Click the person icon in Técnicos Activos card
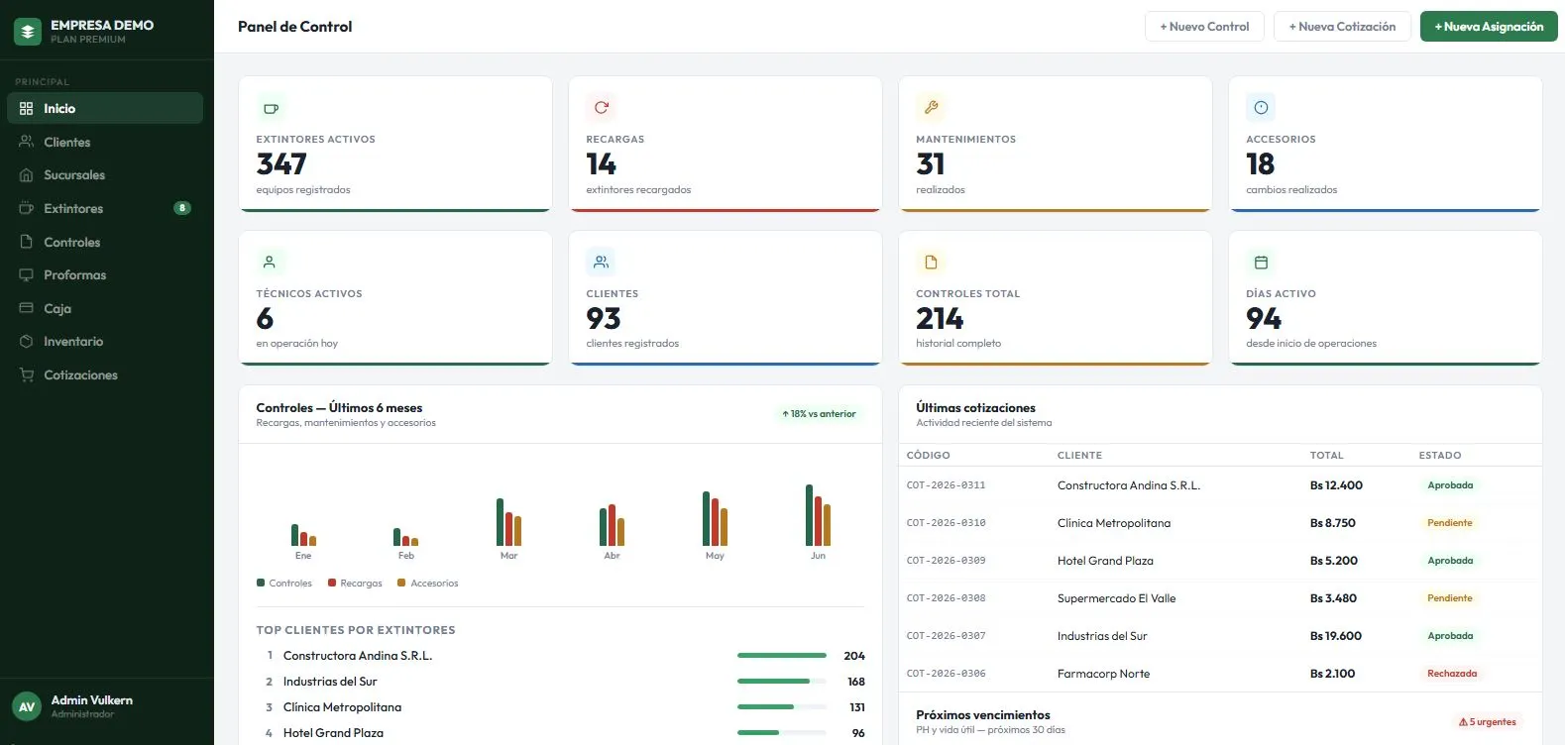 270,263
